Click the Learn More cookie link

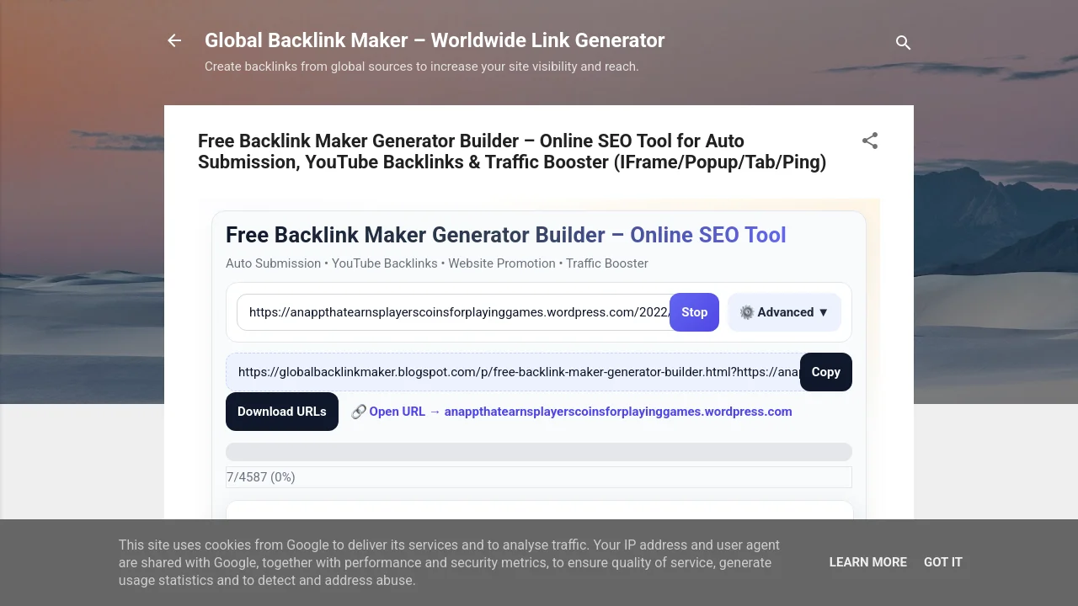pyautogui.click(x=867, y=562)
